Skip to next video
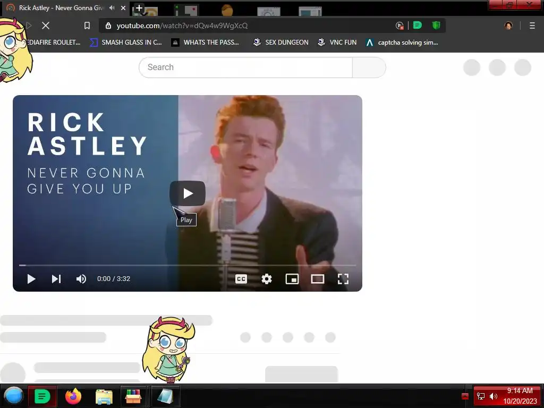544x408 pixels. (x=56, y=279)
